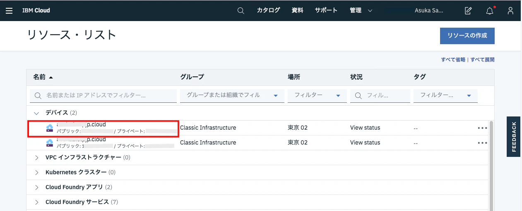The image size is (522, 211).
Task: Focus the 状況 filter search field
Action: pyautogui.click(x=380, y=95)
